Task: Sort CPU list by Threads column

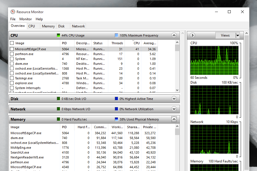Action: click(117, 43)
